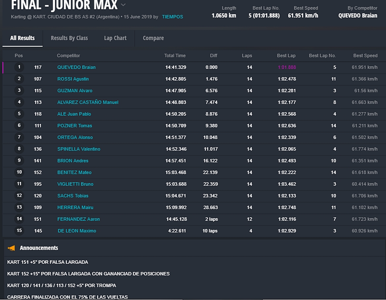
Task: Click the Pos column header
Action: coord(19,55)
